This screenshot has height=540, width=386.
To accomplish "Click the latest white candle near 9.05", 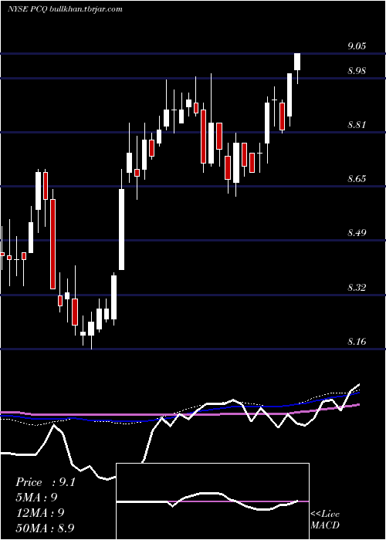I will [x=297, y=62].
